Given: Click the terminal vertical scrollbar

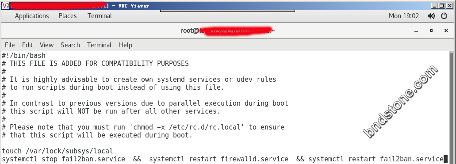Looking at the screenshot, I should click(452, 107).
